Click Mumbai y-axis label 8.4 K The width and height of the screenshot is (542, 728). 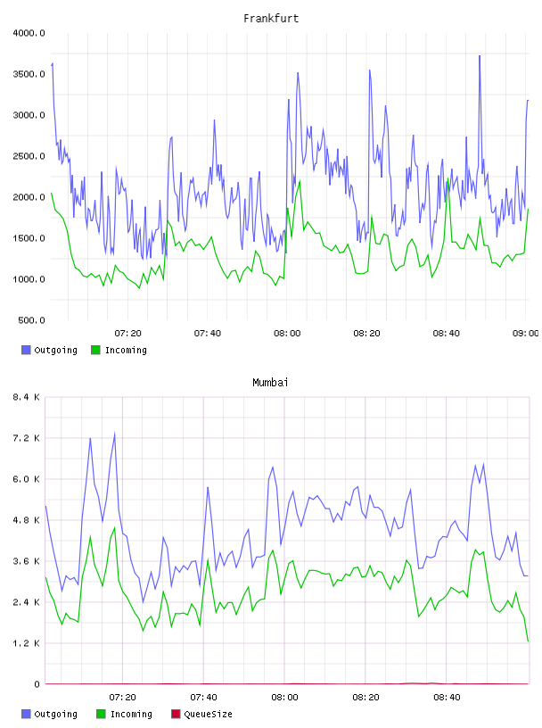point(27,397)
